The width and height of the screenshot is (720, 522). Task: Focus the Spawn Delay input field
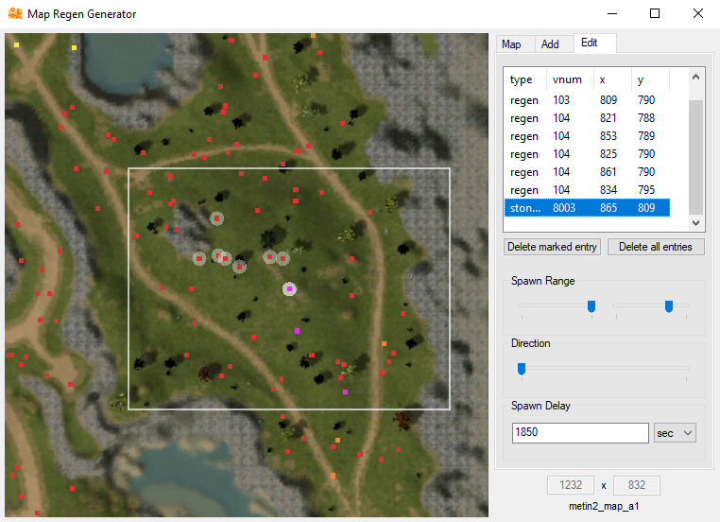coord(578,432)
